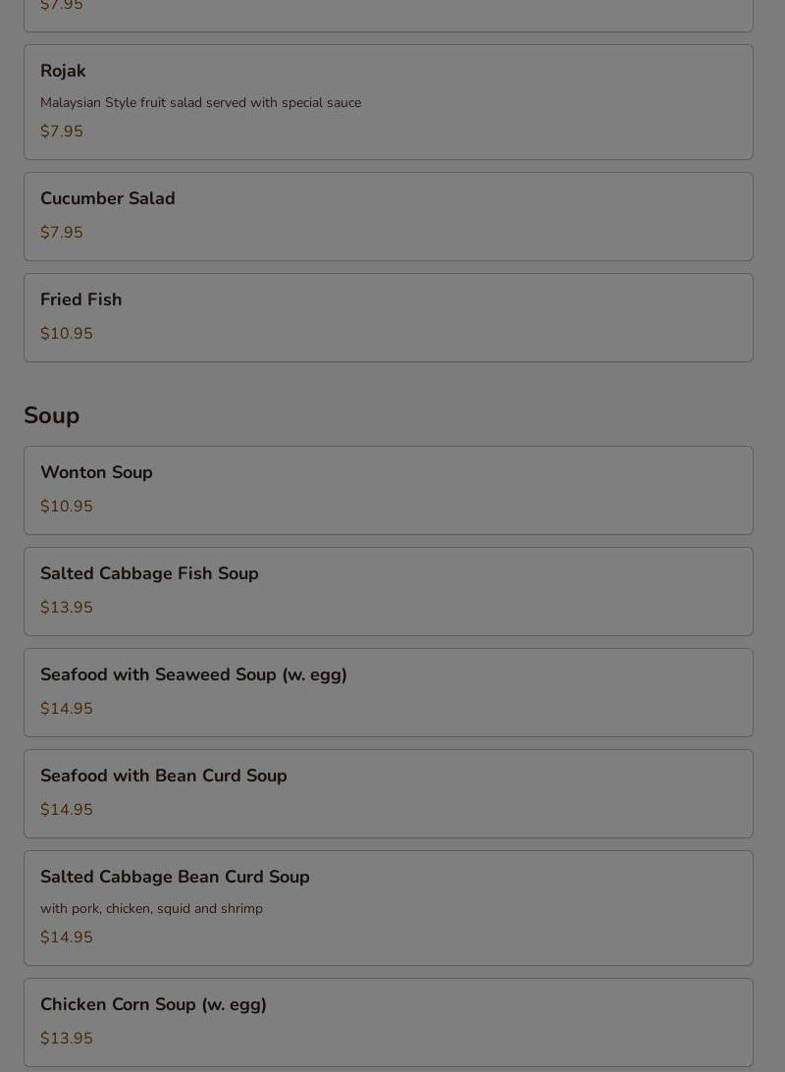Screen dimensions: 785x1072
Task: Click the Chicken Corn Soup $13.95 price
Action: pos(67,1039)
